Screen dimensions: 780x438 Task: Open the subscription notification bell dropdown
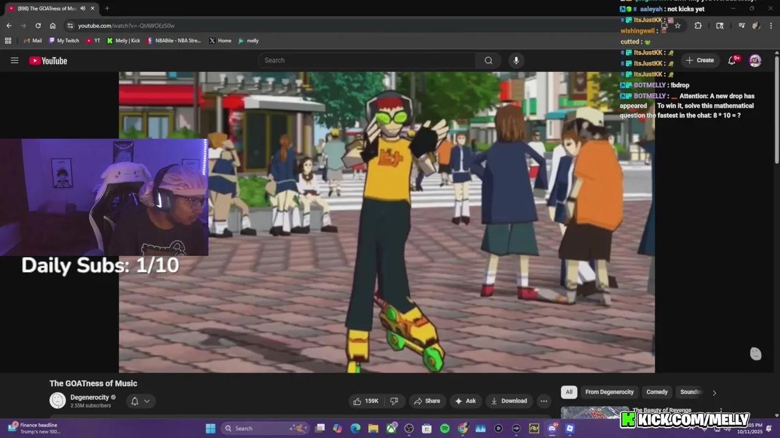click(141, 401)
